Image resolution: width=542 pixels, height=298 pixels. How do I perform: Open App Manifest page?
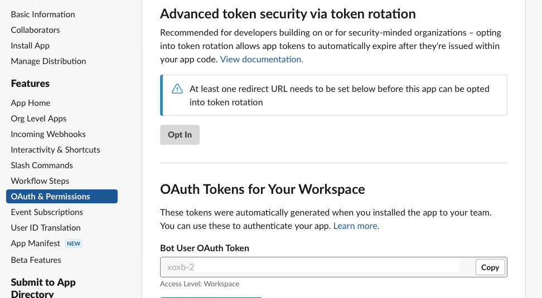pos(36,243)
